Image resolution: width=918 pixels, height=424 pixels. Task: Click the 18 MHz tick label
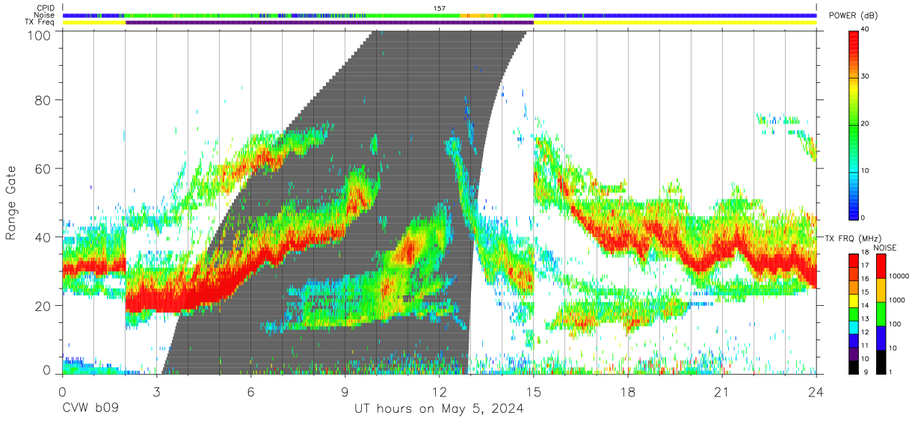(866, 252)
